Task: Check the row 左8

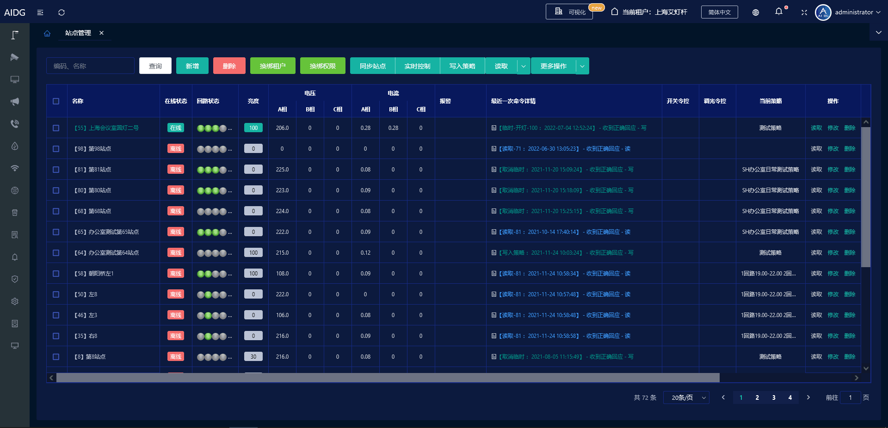Action: [x=56, y=294]
